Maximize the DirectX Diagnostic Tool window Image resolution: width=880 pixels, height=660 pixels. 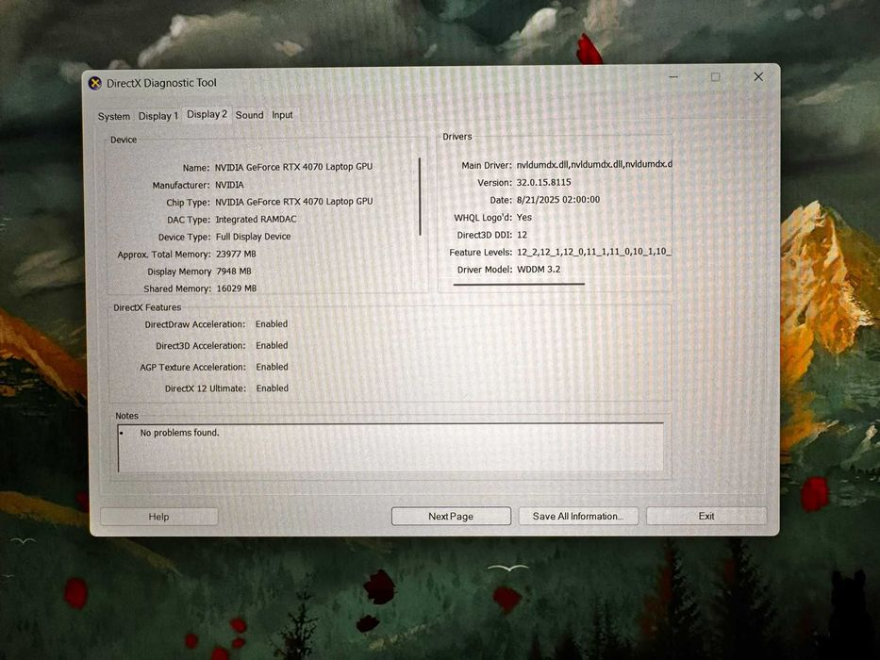716,76
